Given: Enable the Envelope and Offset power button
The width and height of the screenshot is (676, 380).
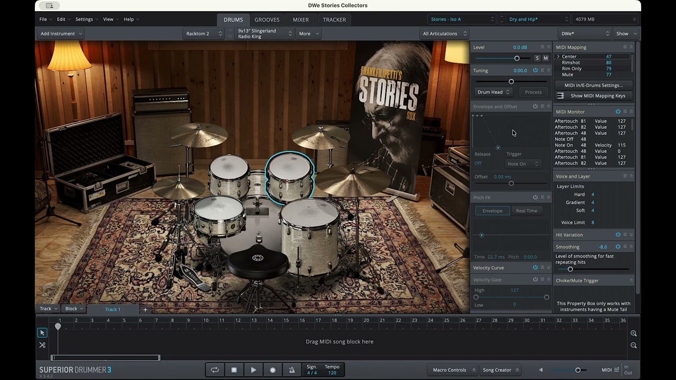Looking at the screenshot, I should 535,106.
